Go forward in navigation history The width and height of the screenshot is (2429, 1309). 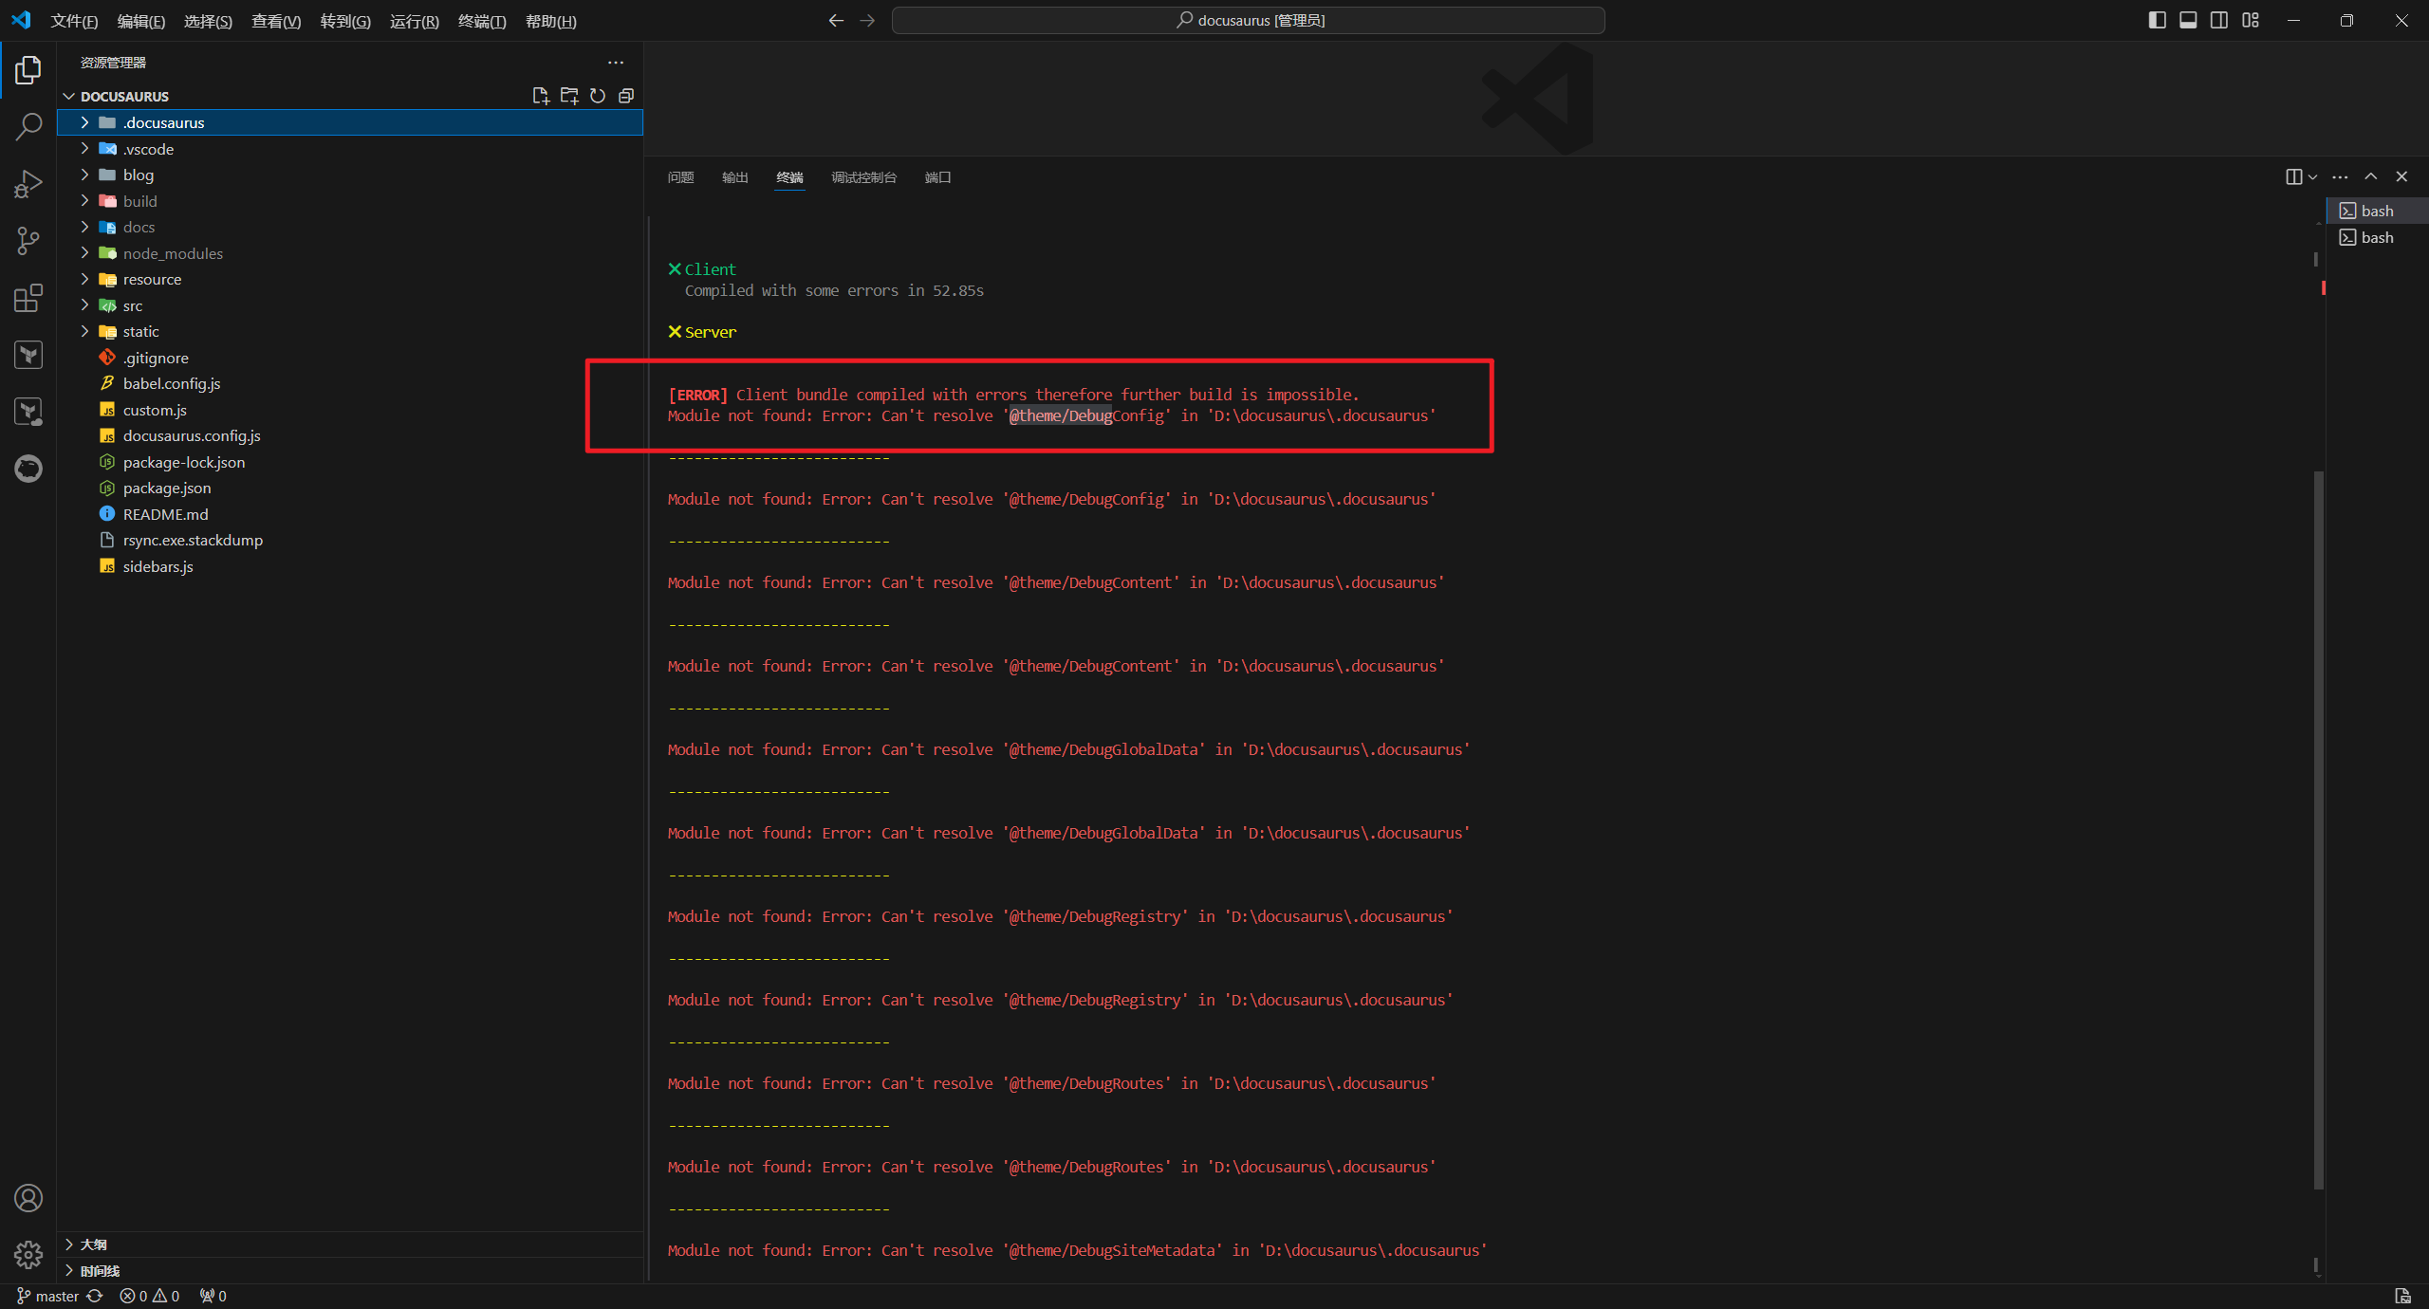(x=867, y=20)
